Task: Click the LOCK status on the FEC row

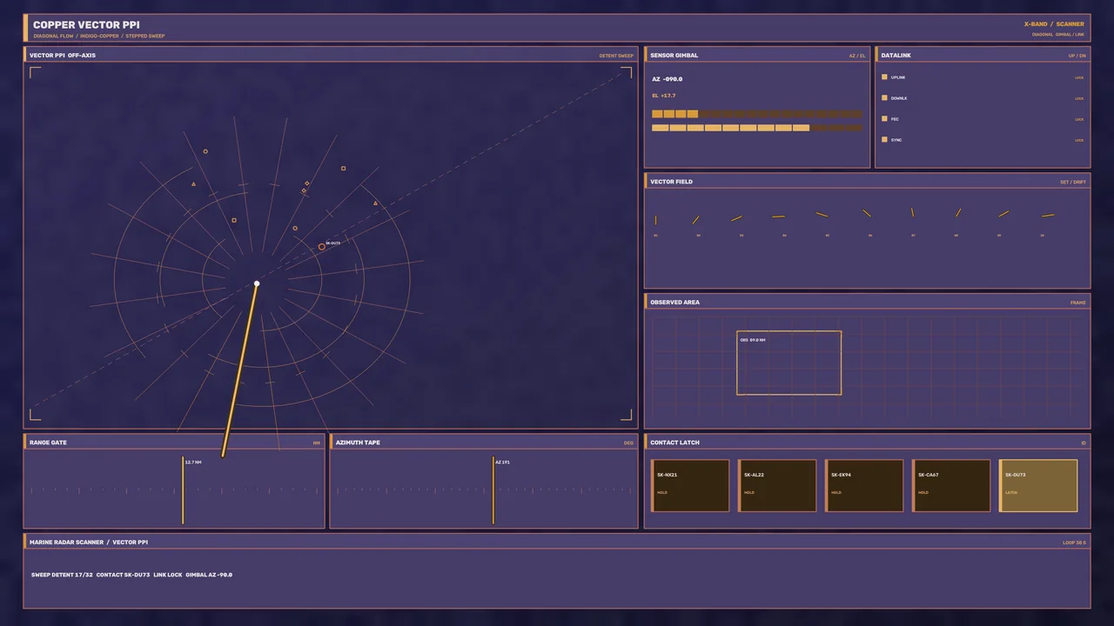Action: pos(1079,119)
